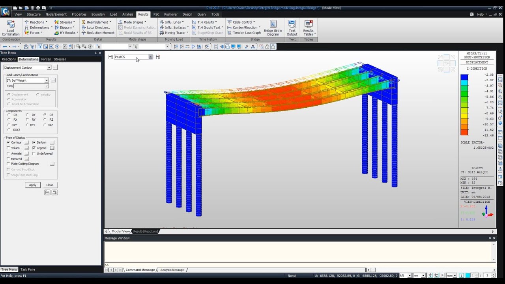
Task: Click the Reduction Moment item
Action: click(x=98, y=33)
